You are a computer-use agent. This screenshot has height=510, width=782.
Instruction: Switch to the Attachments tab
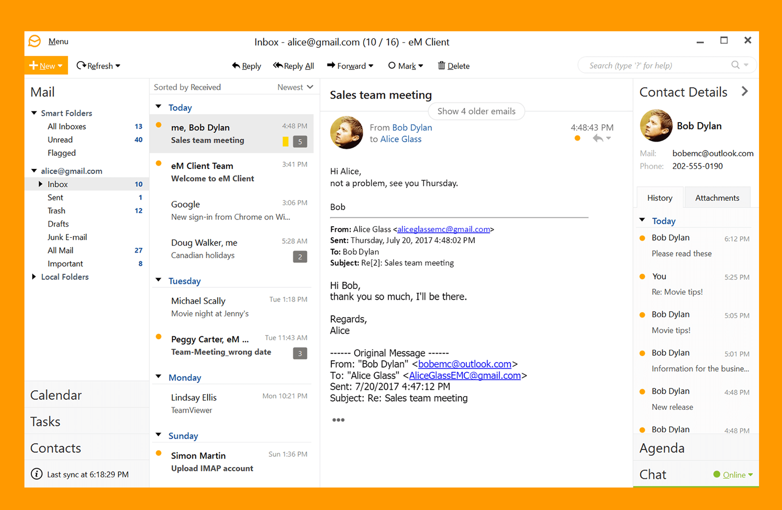pos(717,198)
